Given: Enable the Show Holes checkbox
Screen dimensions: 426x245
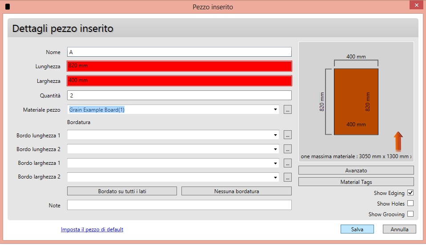Looking at the screenshot, I should 410,203.
